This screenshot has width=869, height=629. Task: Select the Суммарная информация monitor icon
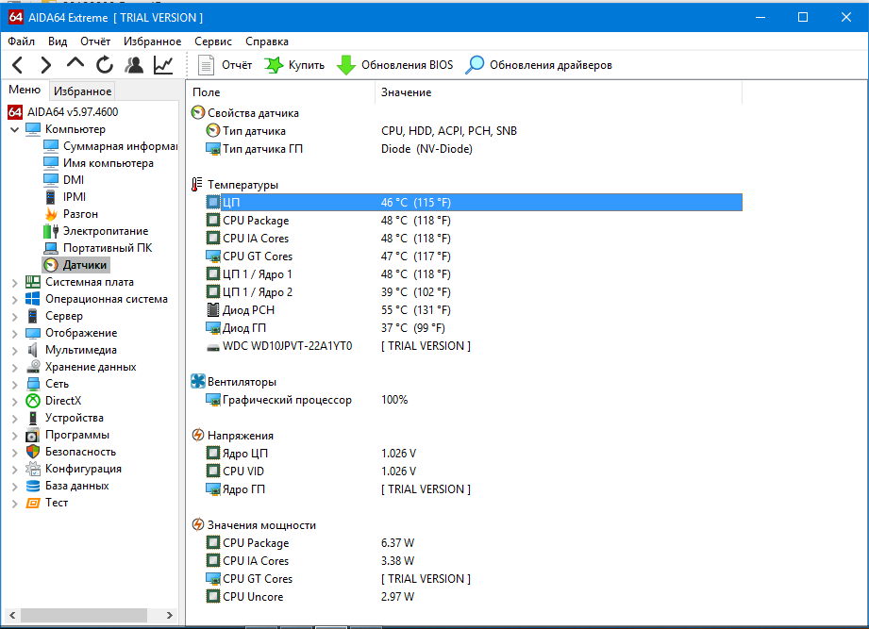pyautogui.click(x=51, y=146)
